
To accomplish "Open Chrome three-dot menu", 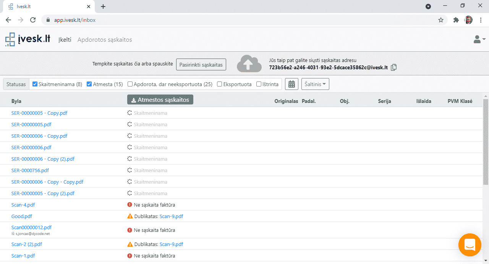I will (480, 20).
